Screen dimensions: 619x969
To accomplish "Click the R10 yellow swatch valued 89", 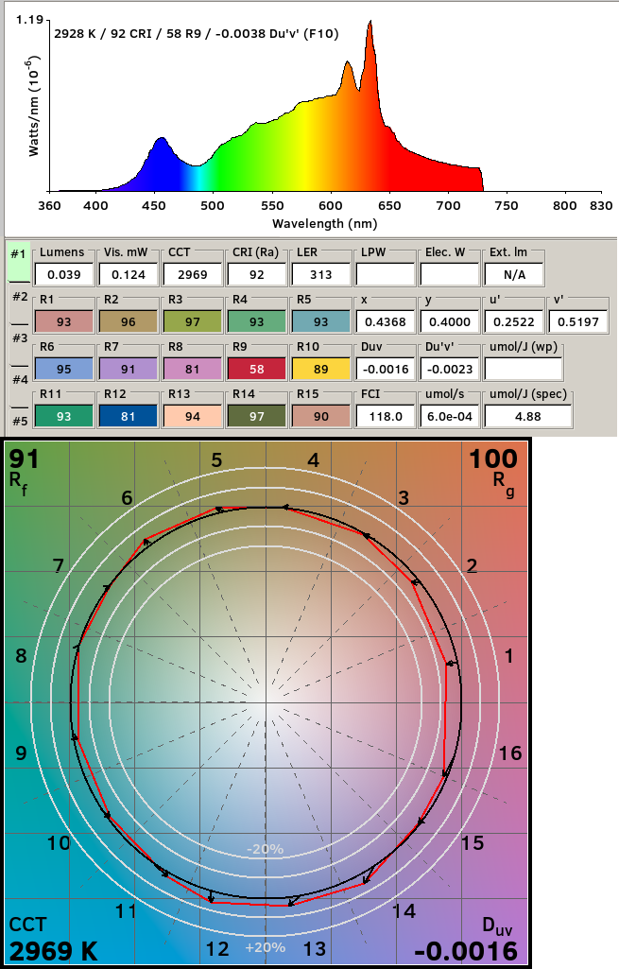I will click(x=321, y=369).
